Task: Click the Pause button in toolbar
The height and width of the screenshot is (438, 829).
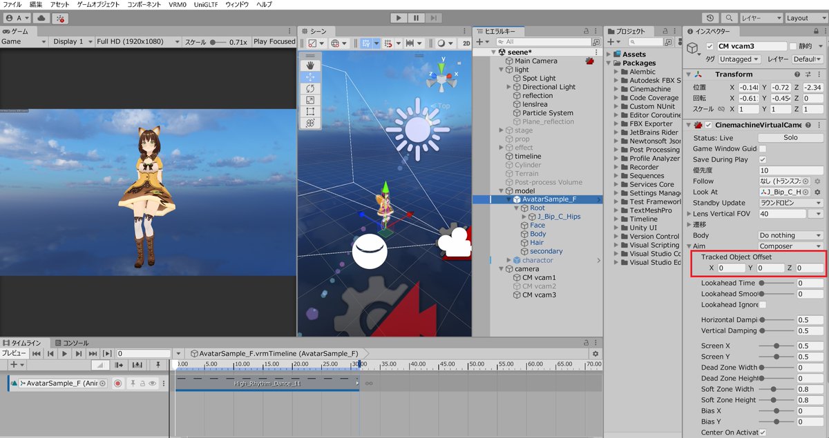Action: point(416,18)
